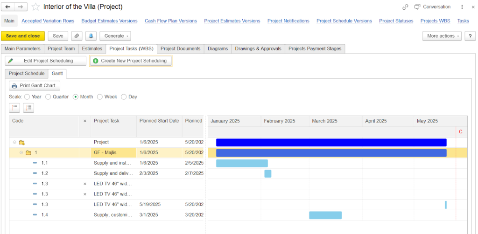This screenshot has width=478, height=234.
Task: Expand the More actions dropdown
Action: pyautogui.click(x=443, y=36)
